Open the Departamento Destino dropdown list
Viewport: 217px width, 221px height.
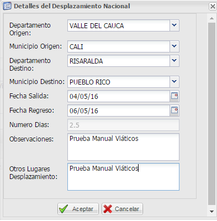pos(174,61)
